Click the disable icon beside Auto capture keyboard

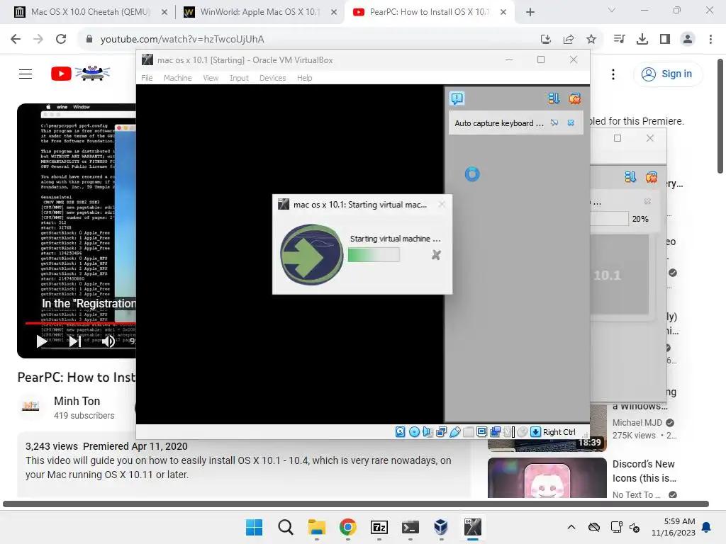tap(554, 123)
